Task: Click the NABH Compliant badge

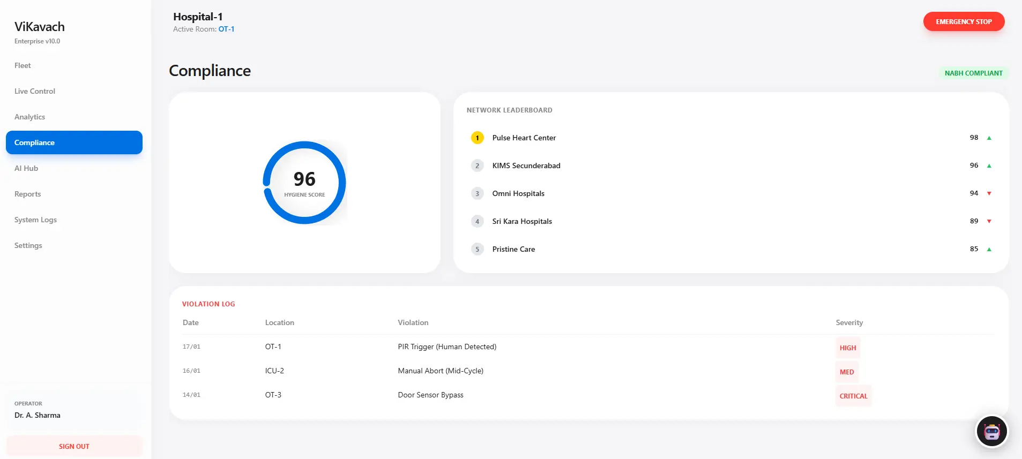Action: point(973,73)
